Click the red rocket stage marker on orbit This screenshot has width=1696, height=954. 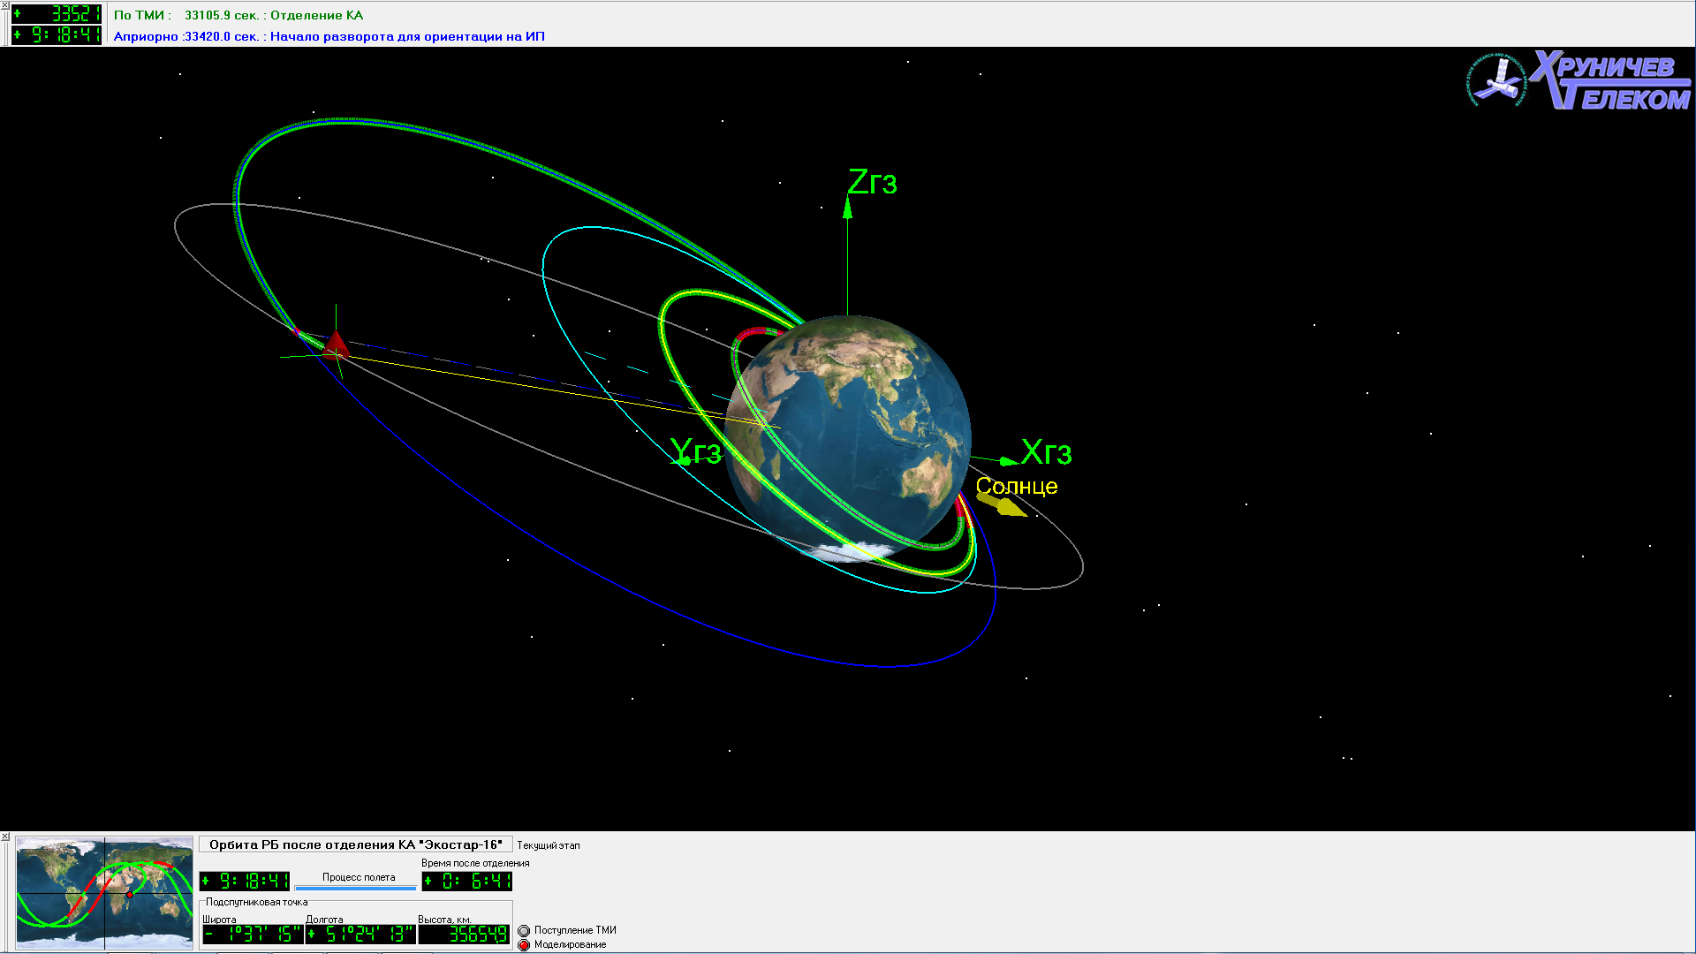click(x=336, y=344)
